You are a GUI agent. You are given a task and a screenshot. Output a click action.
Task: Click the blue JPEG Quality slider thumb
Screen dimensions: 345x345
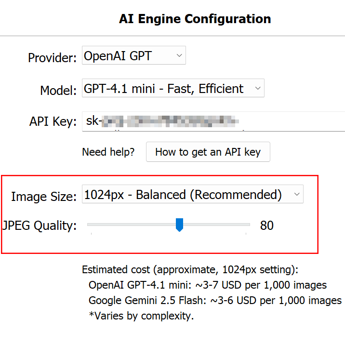pyautogui.click(x=179, y=225)
